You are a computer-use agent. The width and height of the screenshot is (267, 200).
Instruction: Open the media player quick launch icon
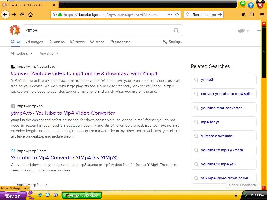56,195
